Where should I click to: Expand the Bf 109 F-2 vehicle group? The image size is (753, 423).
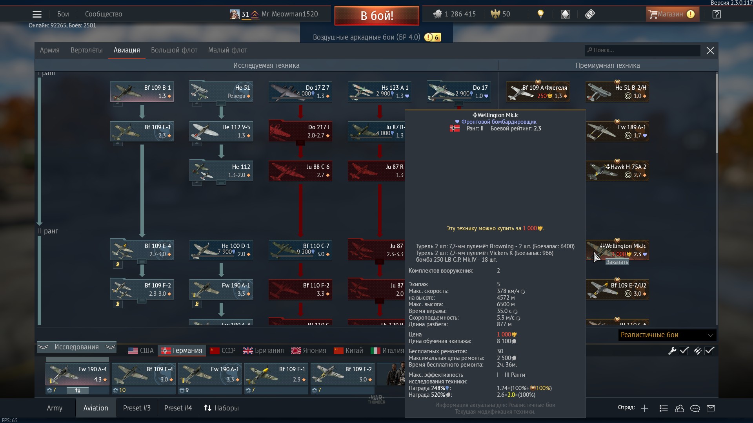pyautogui.click(x=142, y=301)
